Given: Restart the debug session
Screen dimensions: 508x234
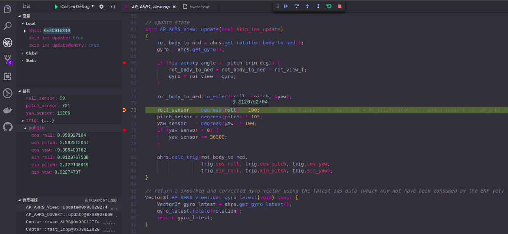Looking at the screenshot, I should [329, 6].
